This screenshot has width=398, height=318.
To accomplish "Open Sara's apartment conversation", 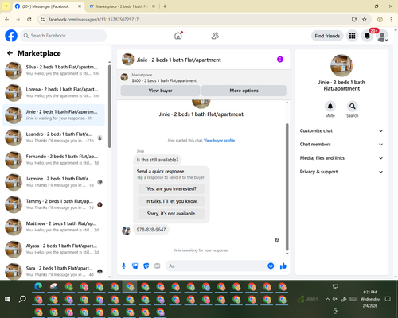I will click(53, 271).
